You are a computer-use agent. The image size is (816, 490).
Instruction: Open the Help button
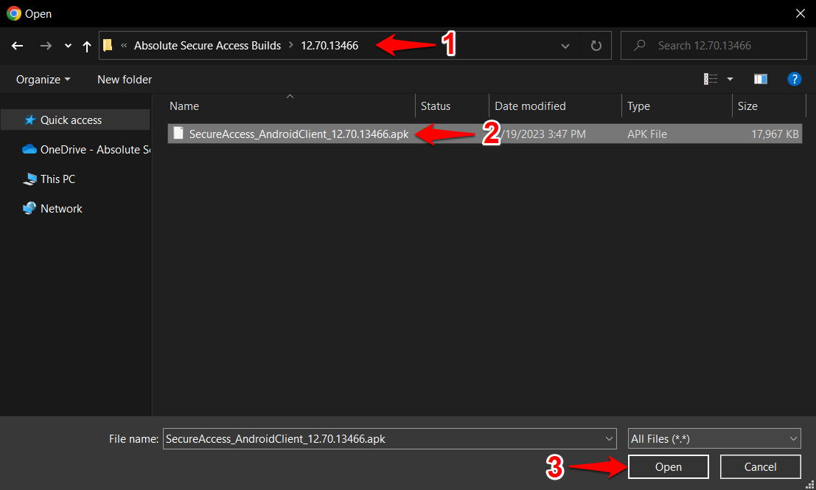[794, 79]
